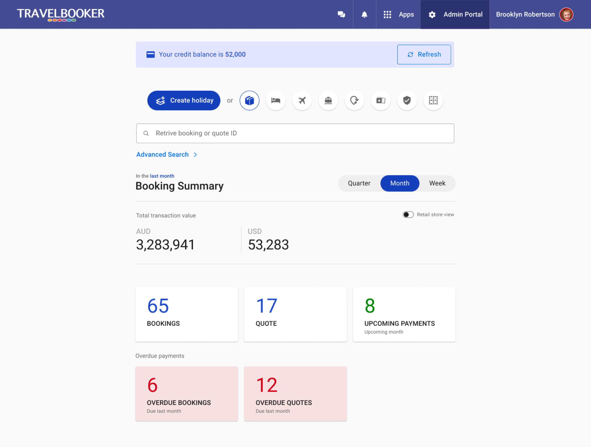Select the cruise ship icon

point(328,101)
